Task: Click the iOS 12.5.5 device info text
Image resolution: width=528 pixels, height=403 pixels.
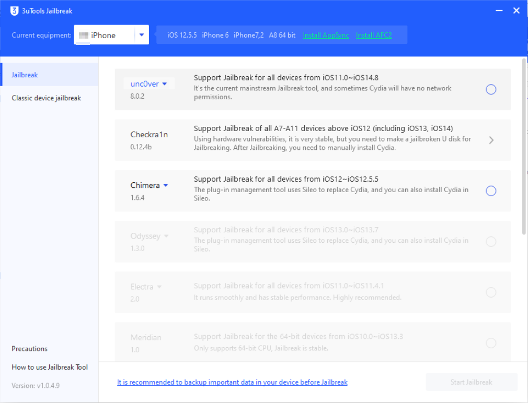Action: [x=182, y=35]
